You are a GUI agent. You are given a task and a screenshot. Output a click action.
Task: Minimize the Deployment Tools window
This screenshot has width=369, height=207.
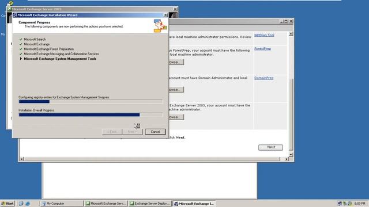coord(281,21)
